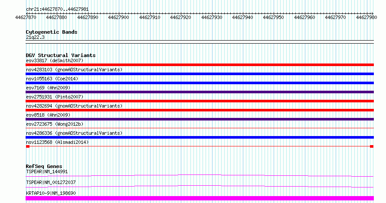Click the blue bar under nsv4286336
Screen dimensions: 386x203
pos(200,137)
